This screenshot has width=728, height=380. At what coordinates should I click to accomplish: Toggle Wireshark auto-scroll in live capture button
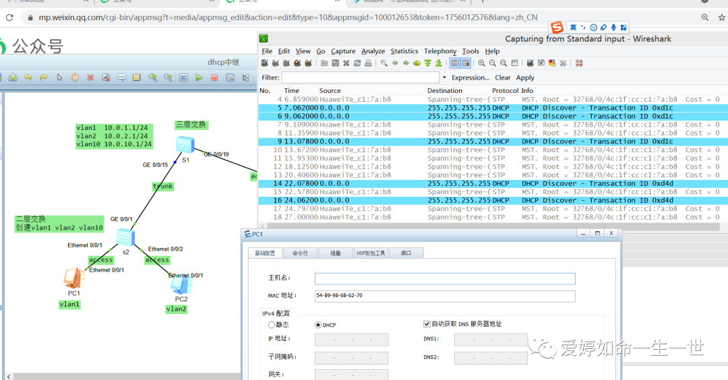(466, 63)
